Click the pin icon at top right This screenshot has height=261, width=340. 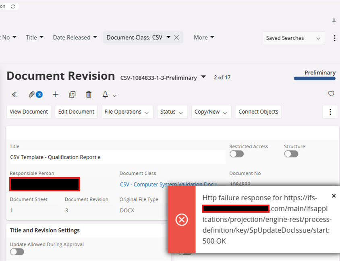click(334, 21)
